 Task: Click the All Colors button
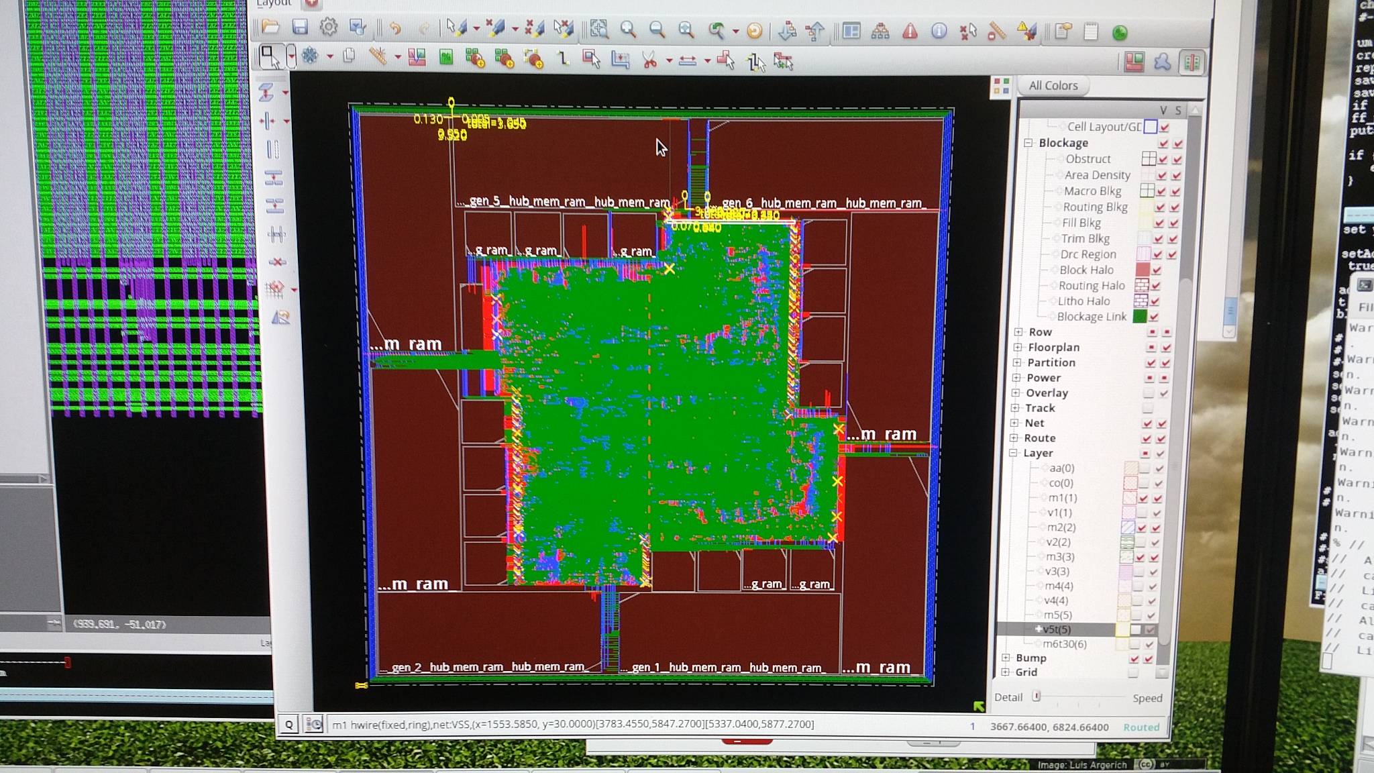pos(1053,86)
